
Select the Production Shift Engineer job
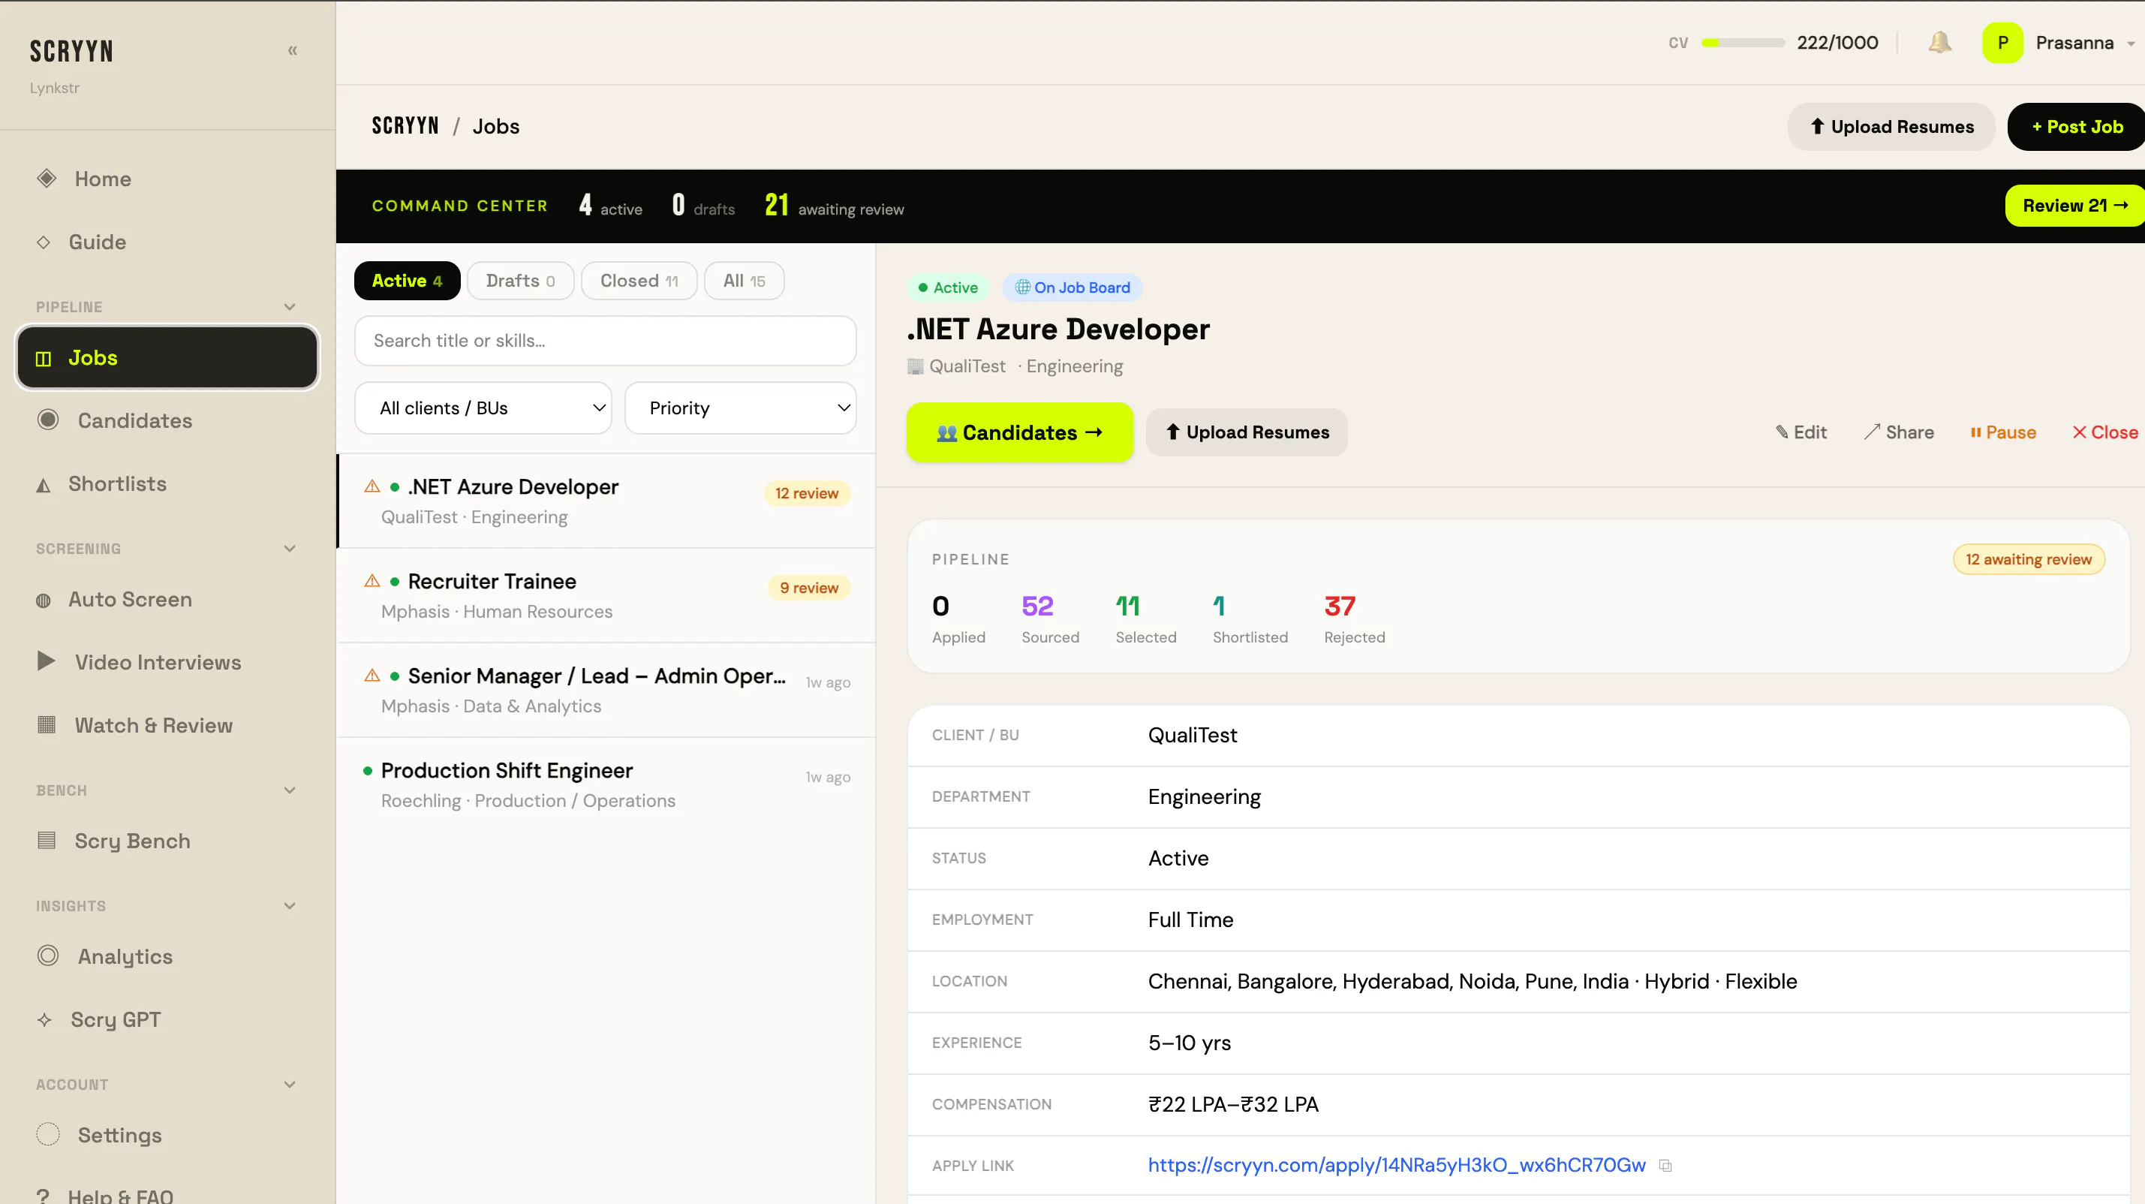(x=606, y=784)
